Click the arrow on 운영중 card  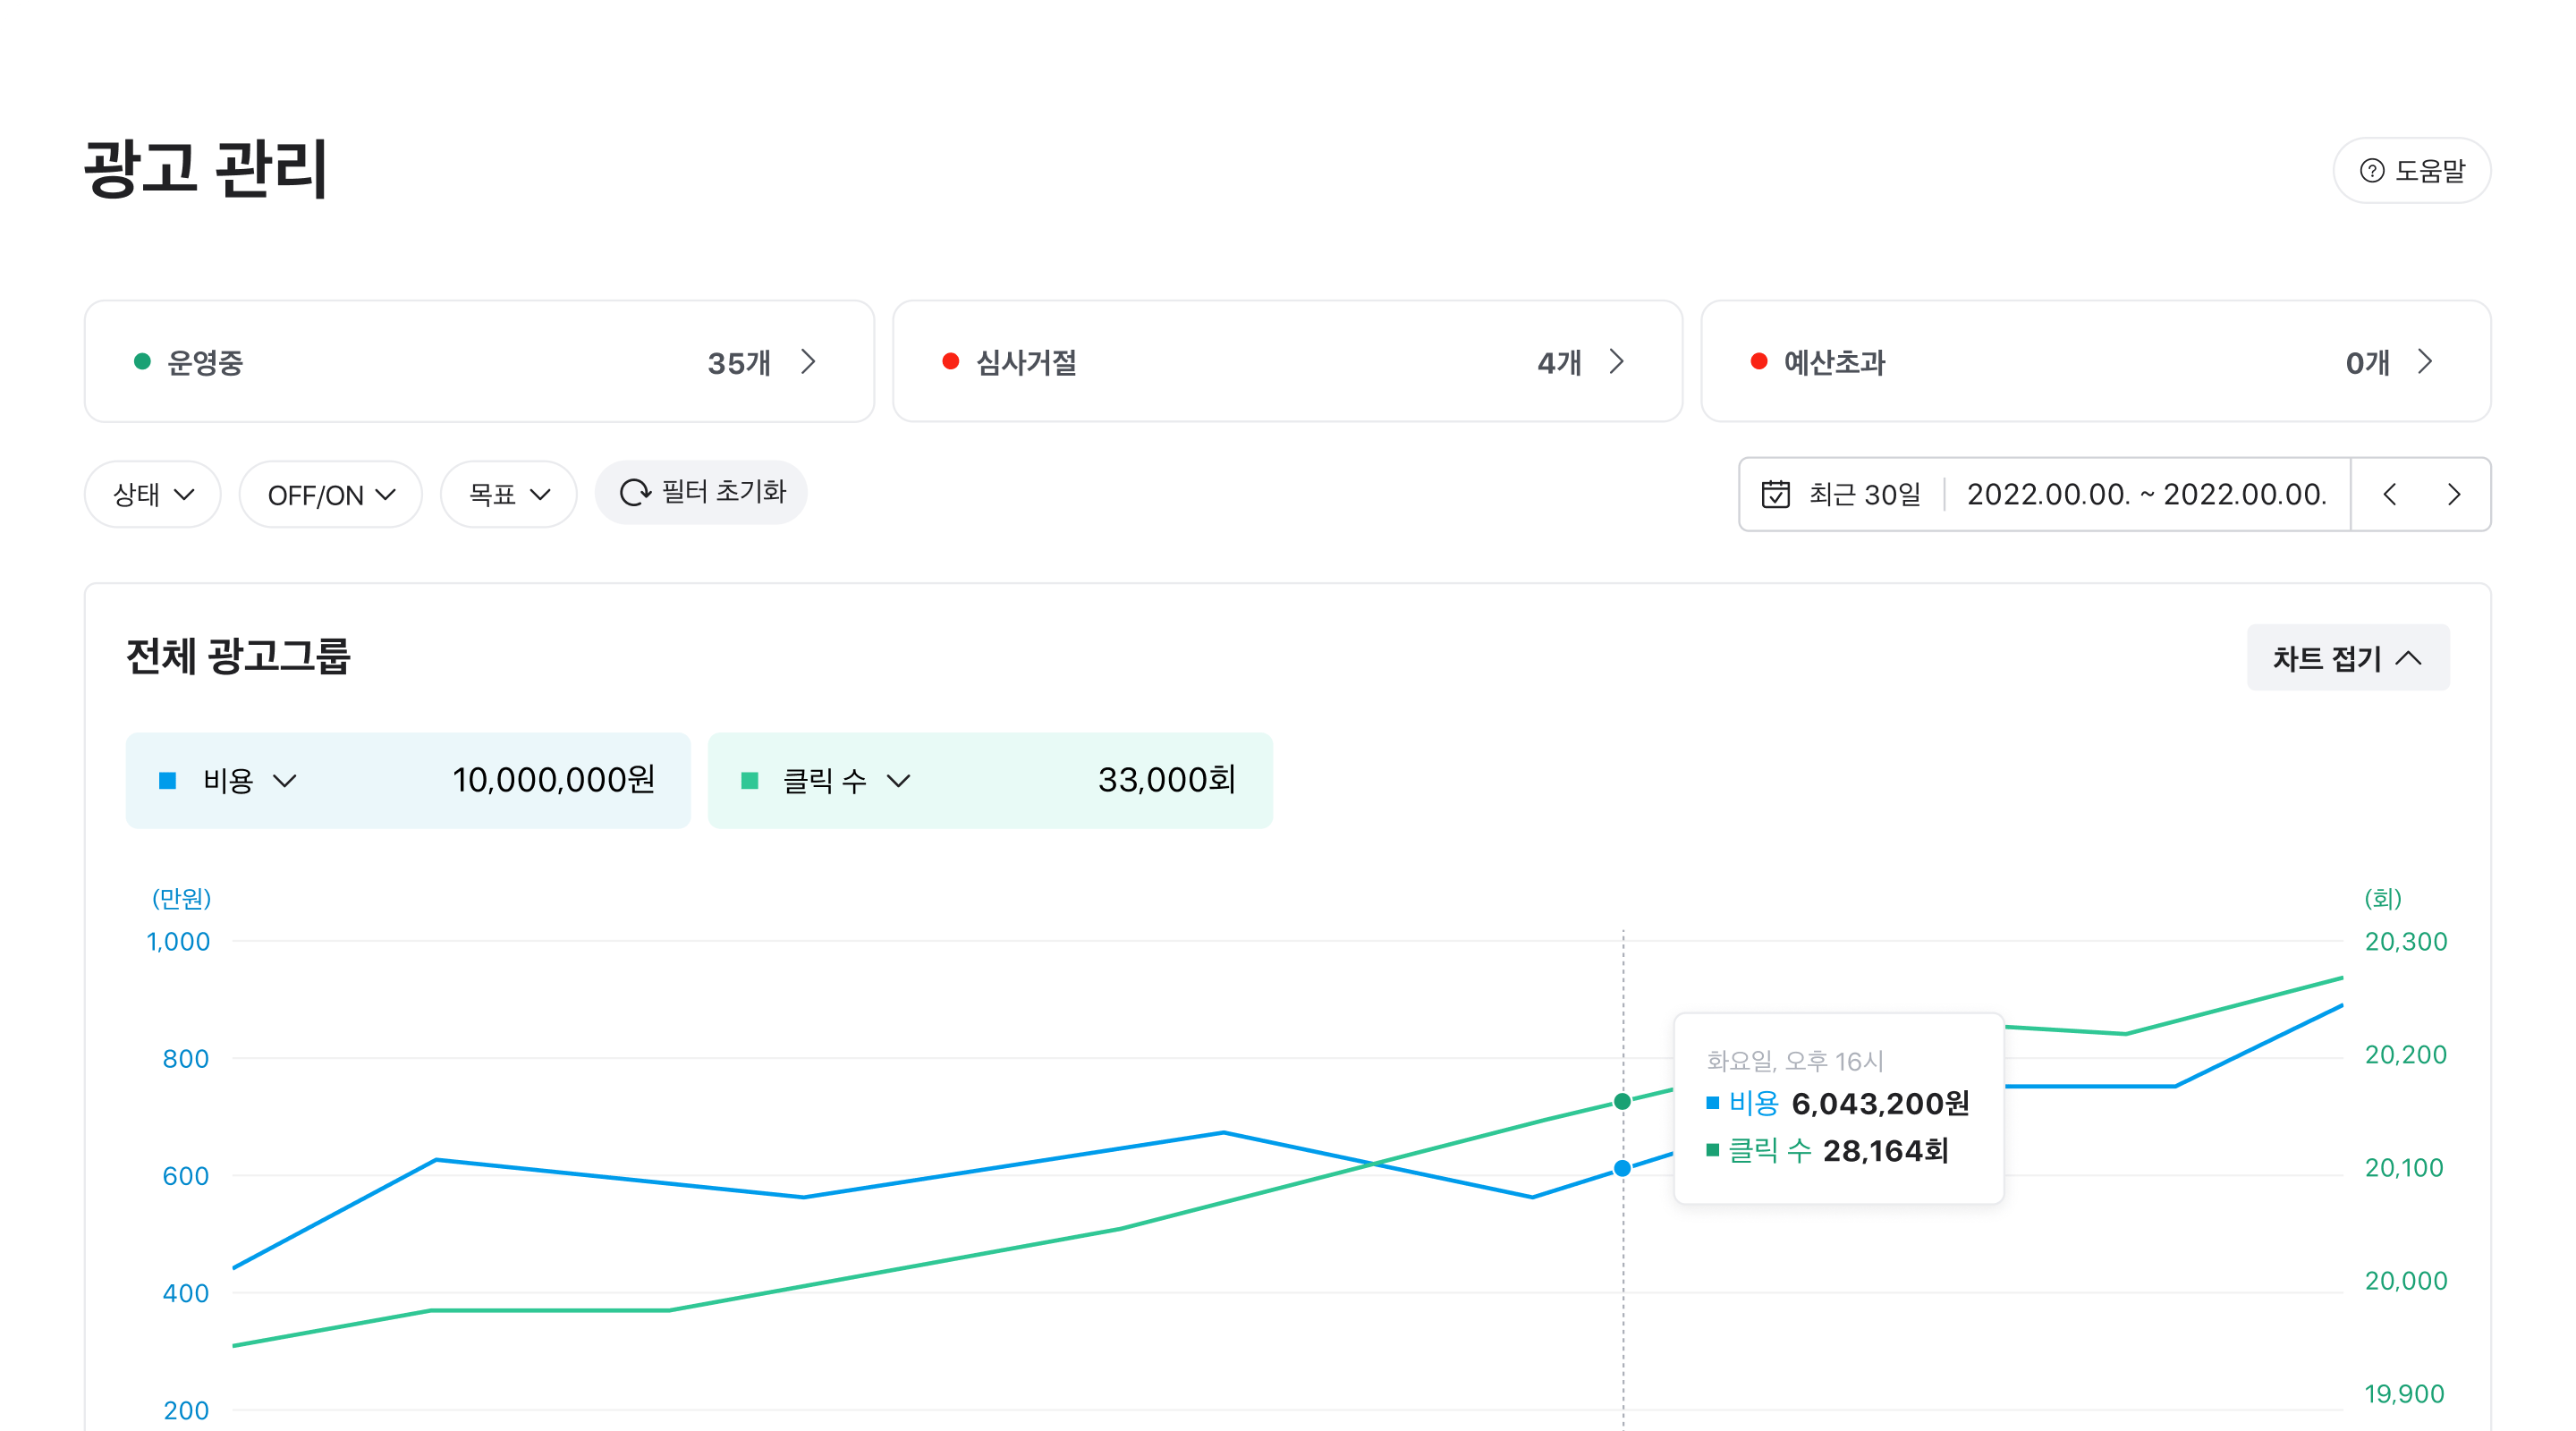tap(808, 362)
